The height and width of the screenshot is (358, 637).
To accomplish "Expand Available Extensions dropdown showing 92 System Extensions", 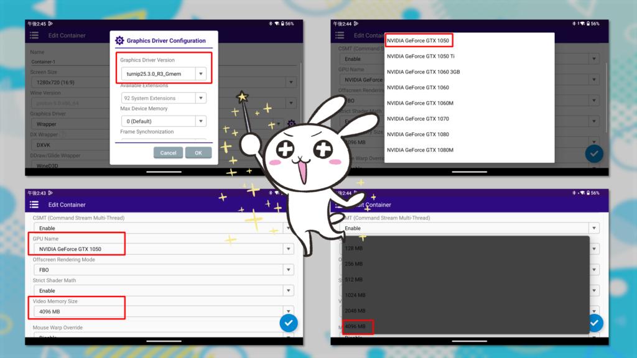I will click(x=164, y=98).
